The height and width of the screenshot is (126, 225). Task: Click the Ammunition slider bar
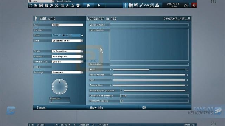click(x=149, y=85)
